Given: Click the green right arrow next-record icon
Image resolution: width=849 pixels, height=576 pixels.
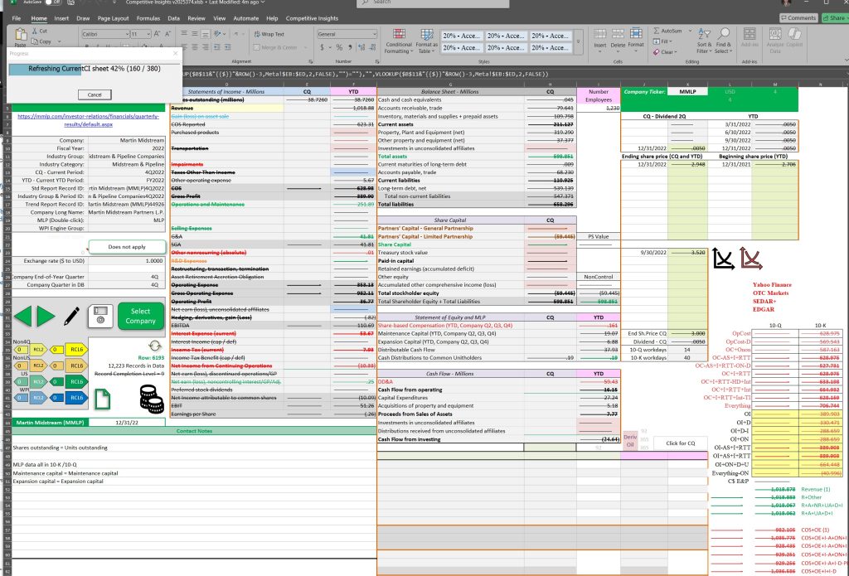Looking at the screenshot, I should tap(46, 316).
